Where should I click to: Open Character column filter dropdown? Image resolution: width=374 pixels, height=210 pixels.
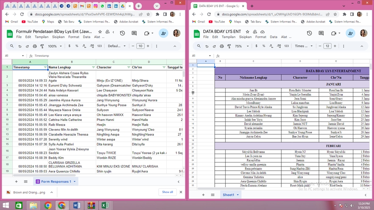point(129,67)
